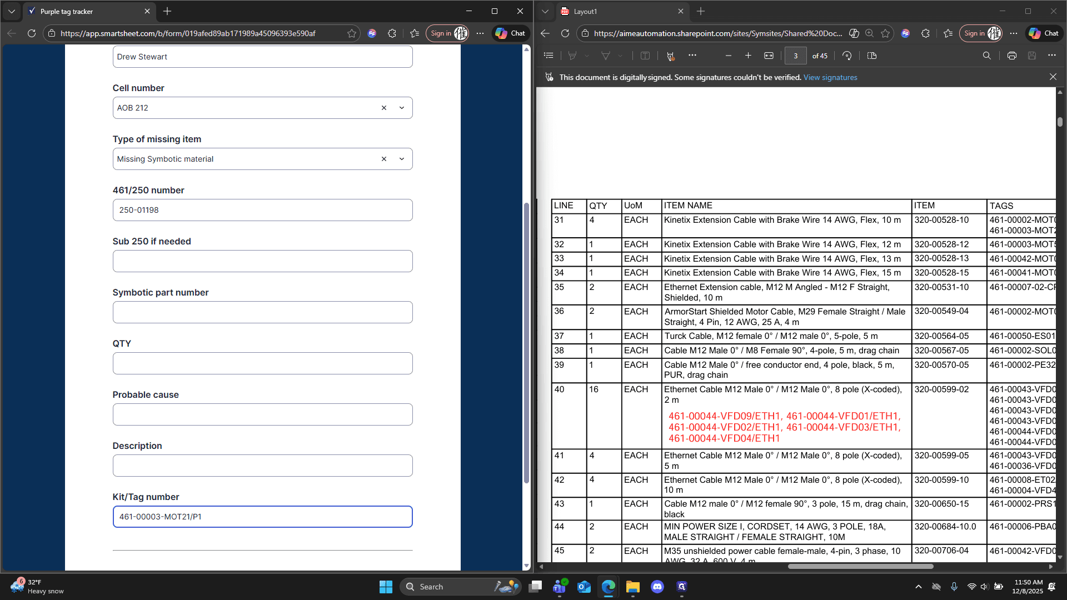Rotate the PDF page

pos(847,56)
